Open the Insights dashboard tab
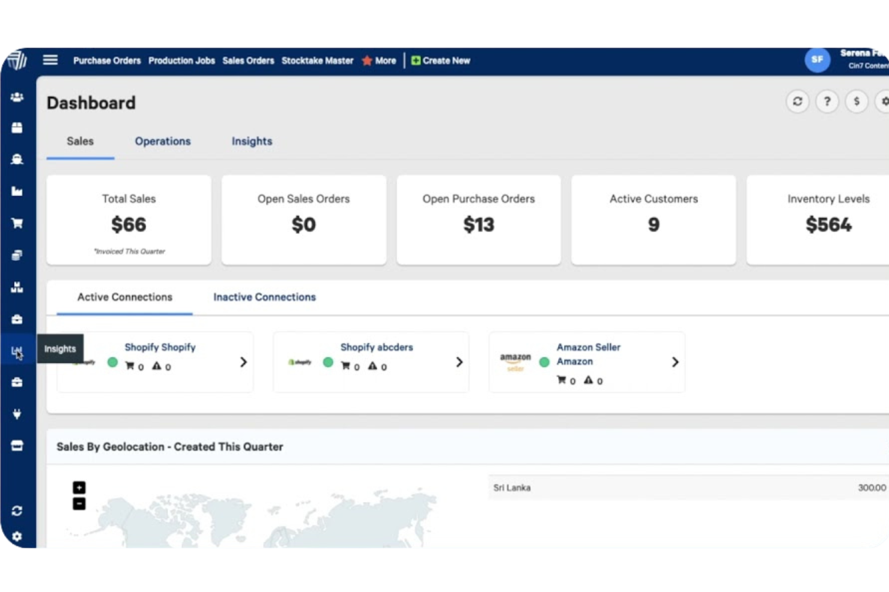889x592 pixels. tap(252, 142)
